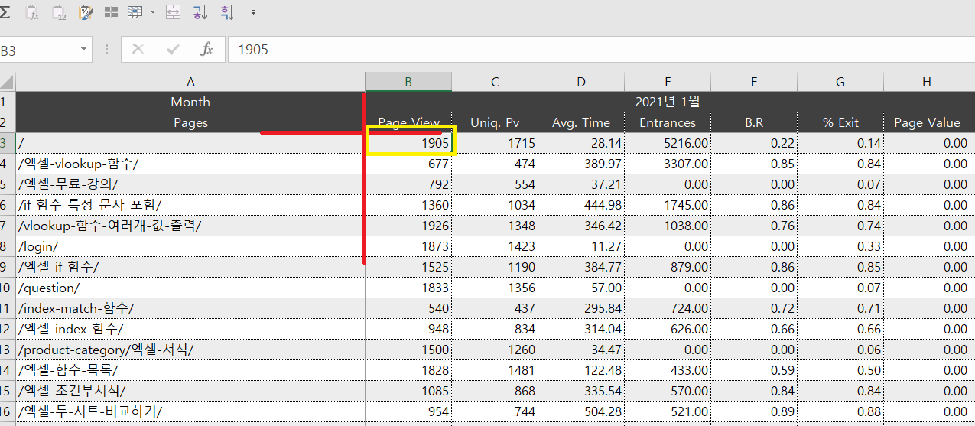The image size is (975, 426).
Task: Select column E header
Action: click(668, 82)
